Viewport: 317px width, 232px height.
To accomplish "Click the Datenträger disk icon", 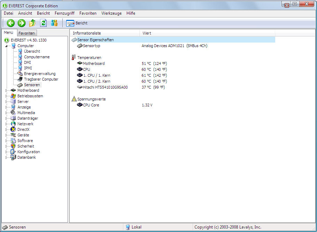I will click(x=13, y=118).
